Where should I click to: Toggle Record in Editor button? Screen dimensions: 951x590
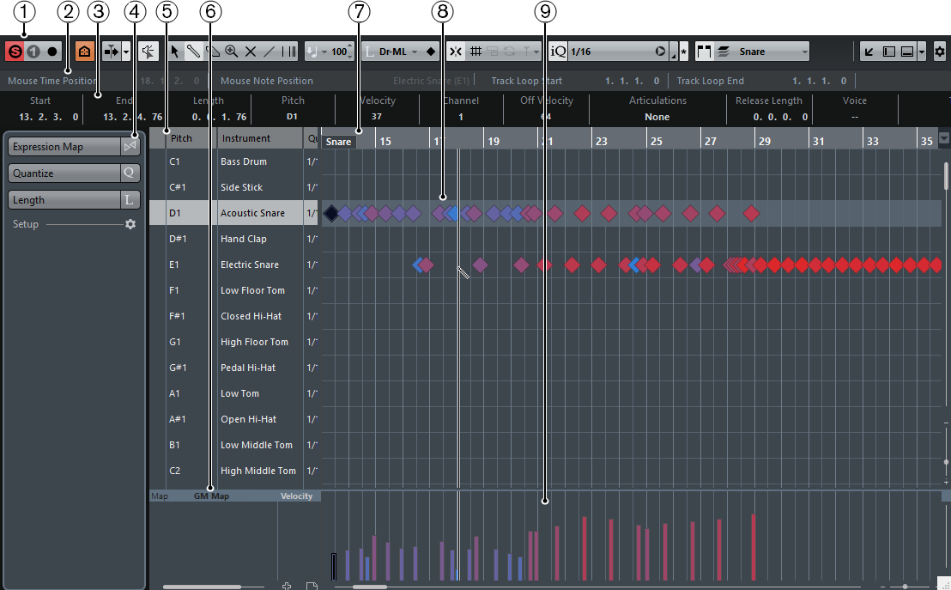33,52
